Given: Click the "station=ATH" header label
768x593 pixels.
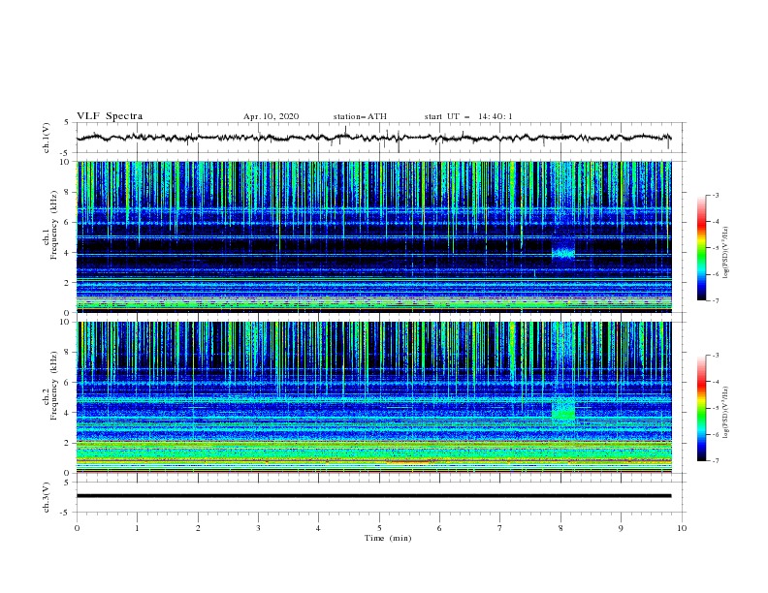Looking at the screenshot, I should pos(360,116).
